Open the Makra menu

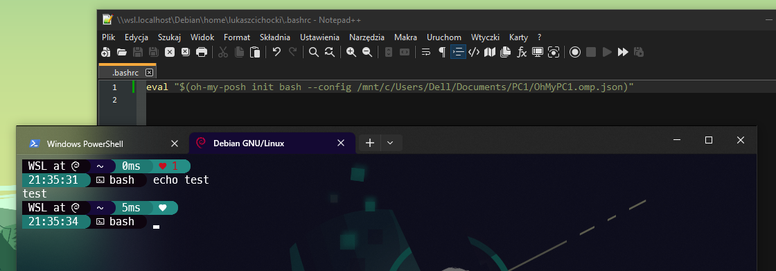(406, 37)
